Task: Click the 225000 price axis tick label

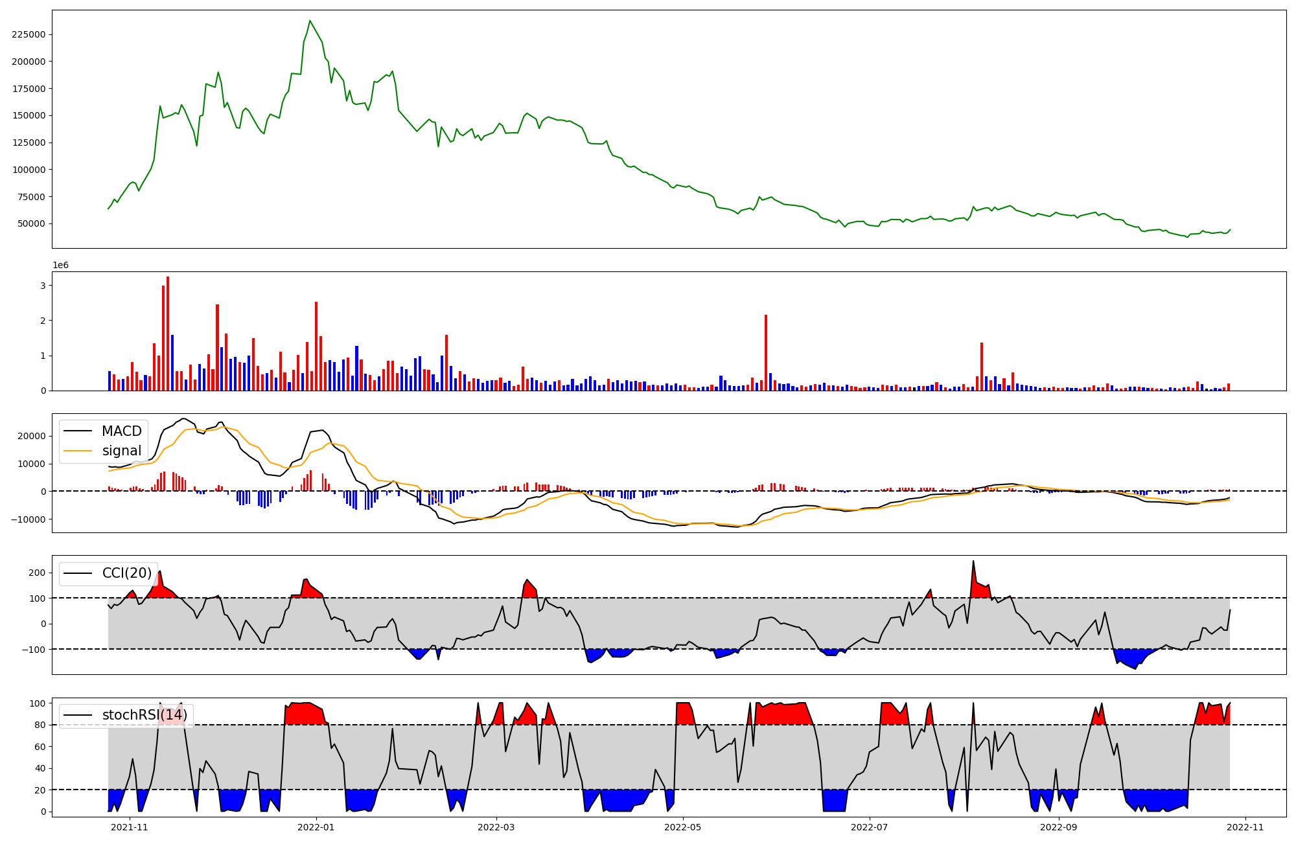Action: click(x=29, y=34)
